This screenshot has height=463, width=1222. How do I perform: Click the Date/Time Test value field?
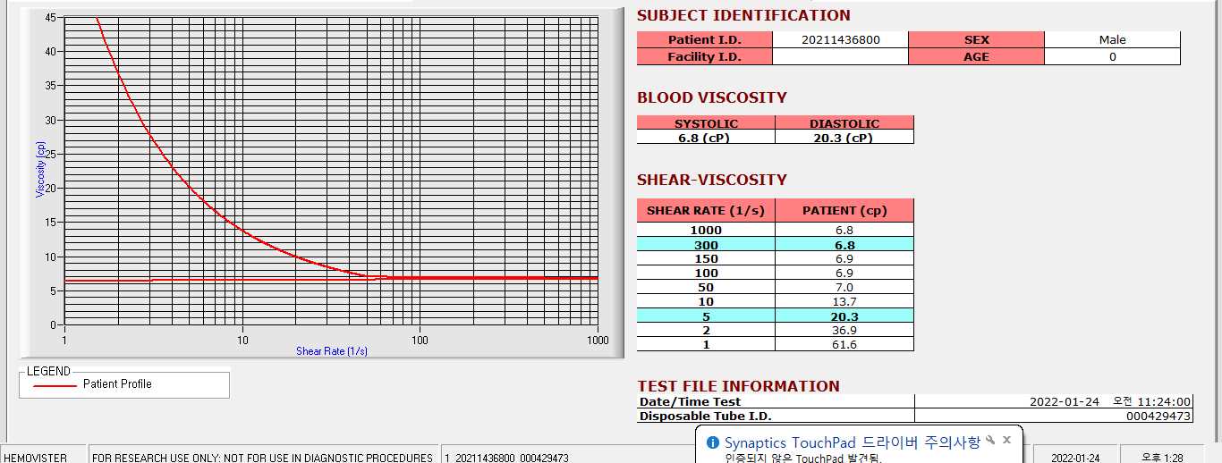coord(1054,402)
